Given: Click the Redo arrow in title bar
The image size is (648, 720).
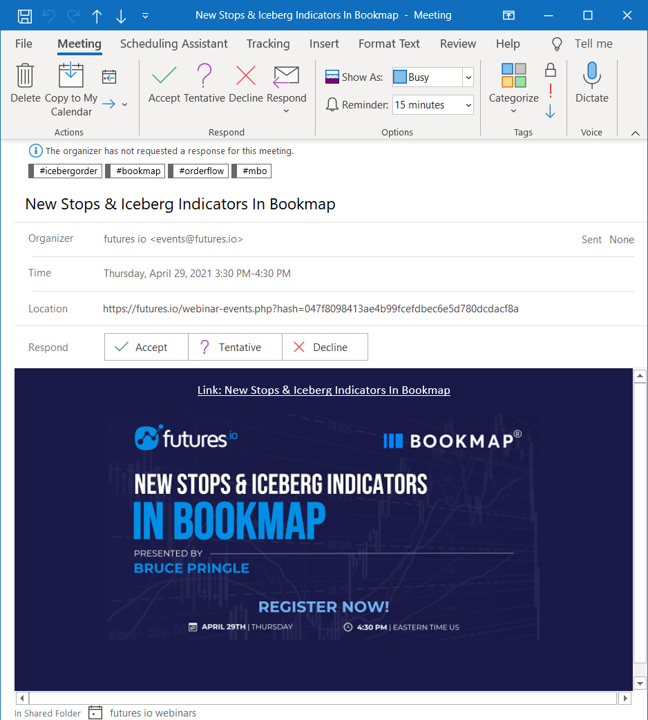Looking at the screenshot, I should 73,16.
